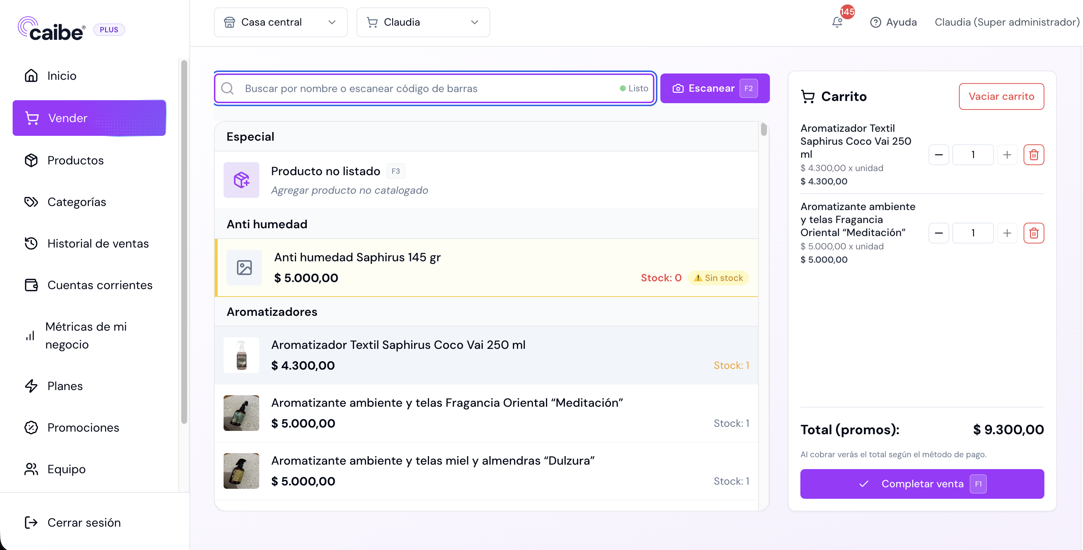Image resolution: width=1083 pixels, height=550 pixels.
Task: Click the PLUS plan badge
Action: tap(109, 30)
